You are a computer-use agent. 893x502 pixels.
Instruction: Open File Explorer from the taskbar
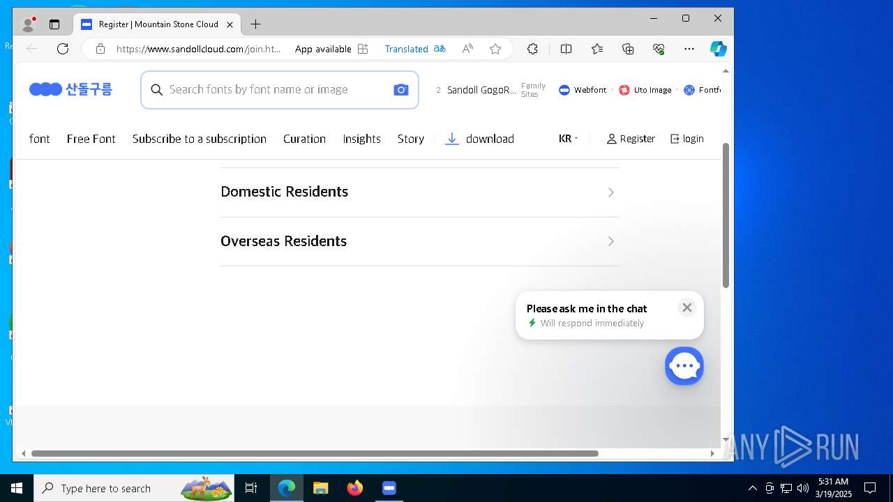pyautogui.click(x=320, y=488)
